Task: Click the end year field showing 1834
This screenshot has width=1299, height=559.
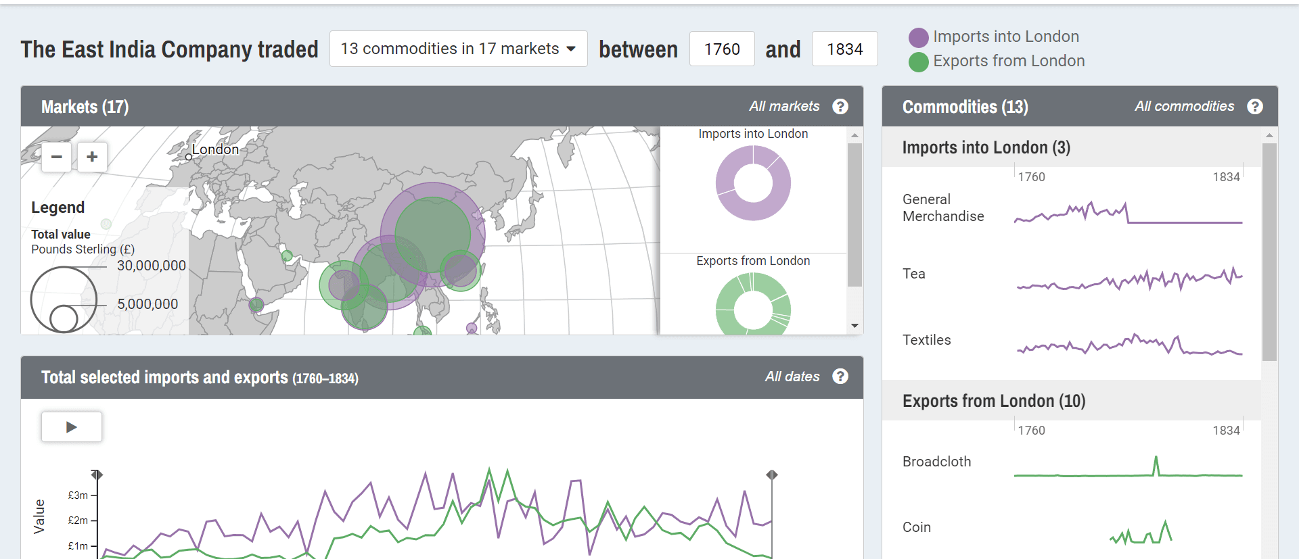Action: pyautogui.click(x=844, y=49)
